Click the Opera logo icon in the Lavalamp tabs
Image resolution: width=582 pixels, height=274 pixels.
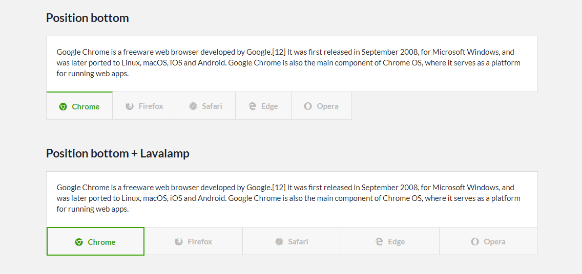(x=475, y=242)
